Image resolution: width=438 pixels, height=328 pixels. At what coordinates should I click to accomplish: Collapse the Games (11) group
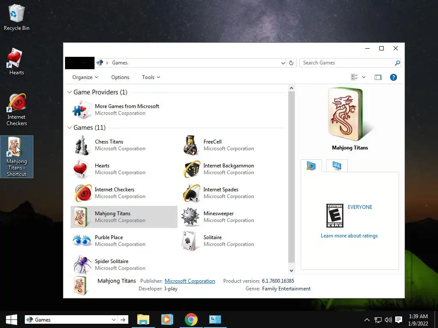pyautogui.click(x=69, y=127)
